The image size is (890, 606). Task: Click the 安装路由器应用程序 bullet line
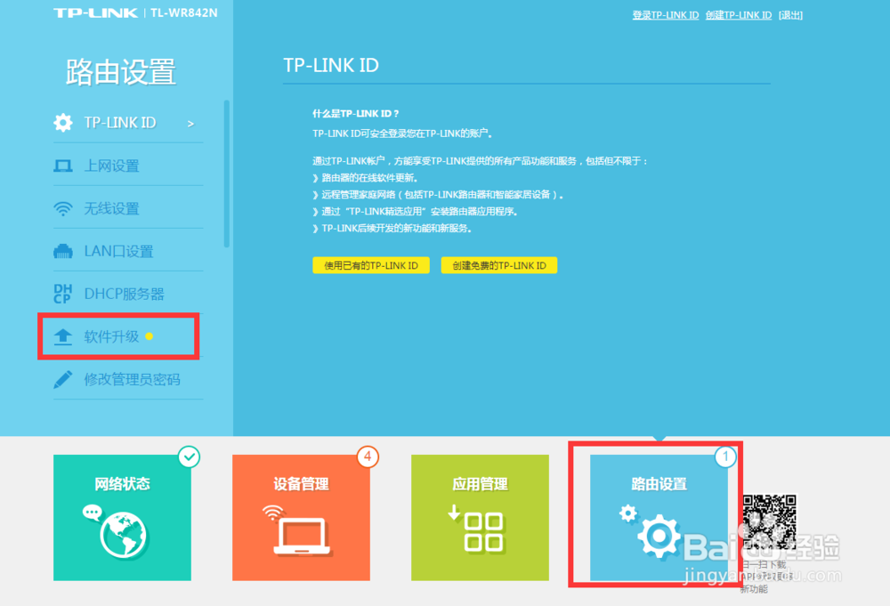tap(415, 212)
